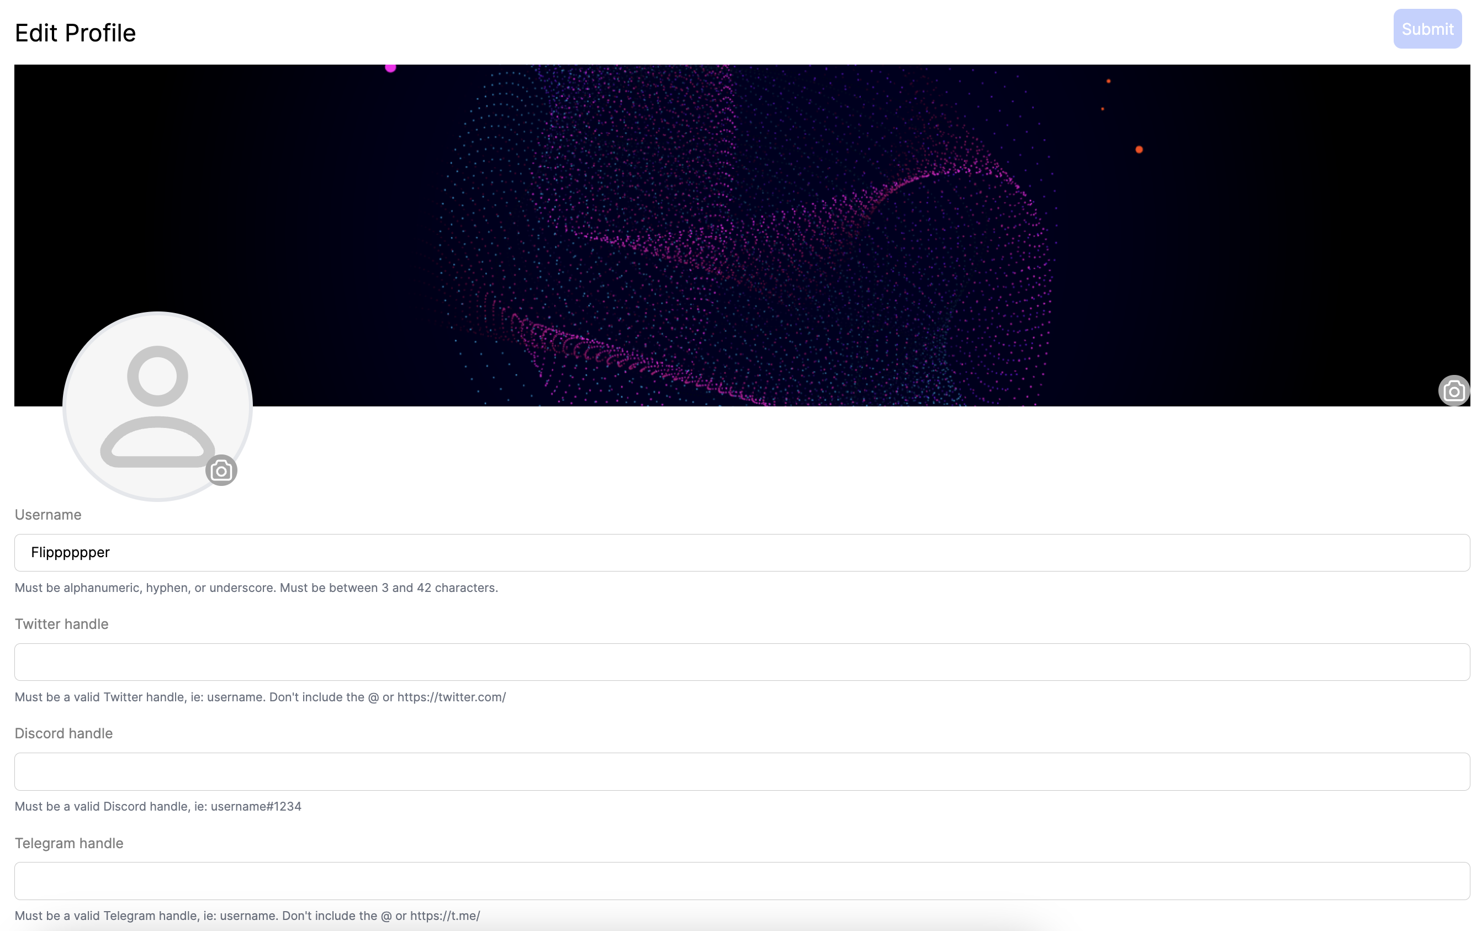Click the Edit Profile heading
The height and width of the screenshot is (931, 1482).
75,33
